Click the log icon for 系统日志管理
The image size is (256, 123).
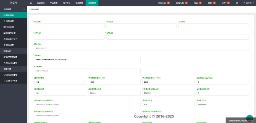5,63
